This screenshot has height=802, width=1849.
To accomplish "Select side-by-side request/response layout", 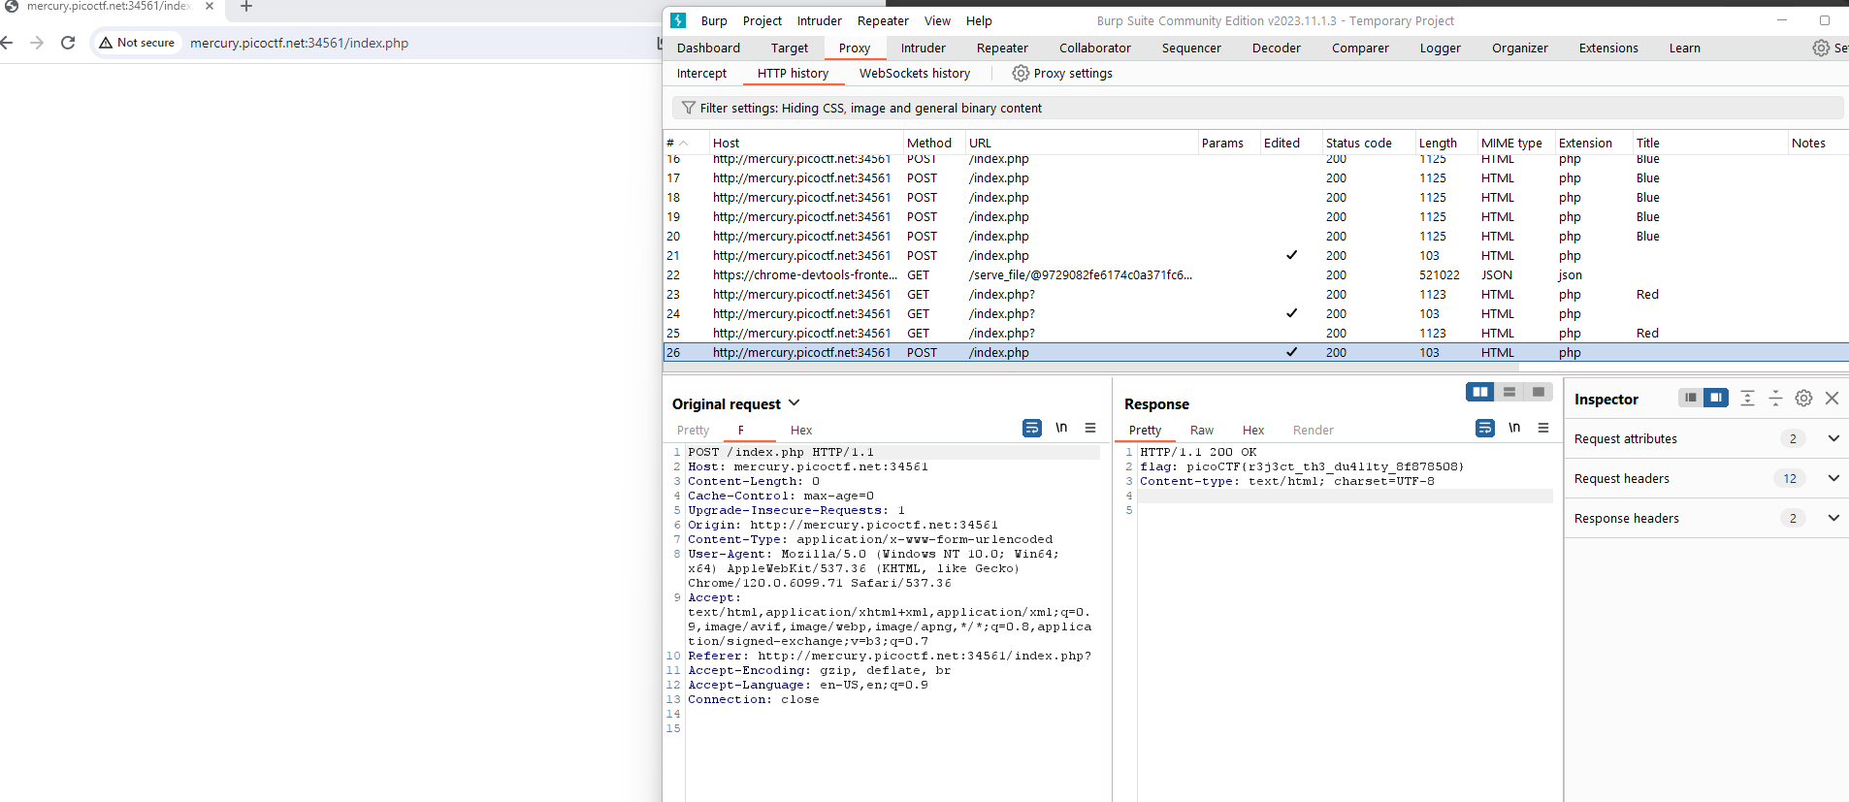I will pos(1480,392).
